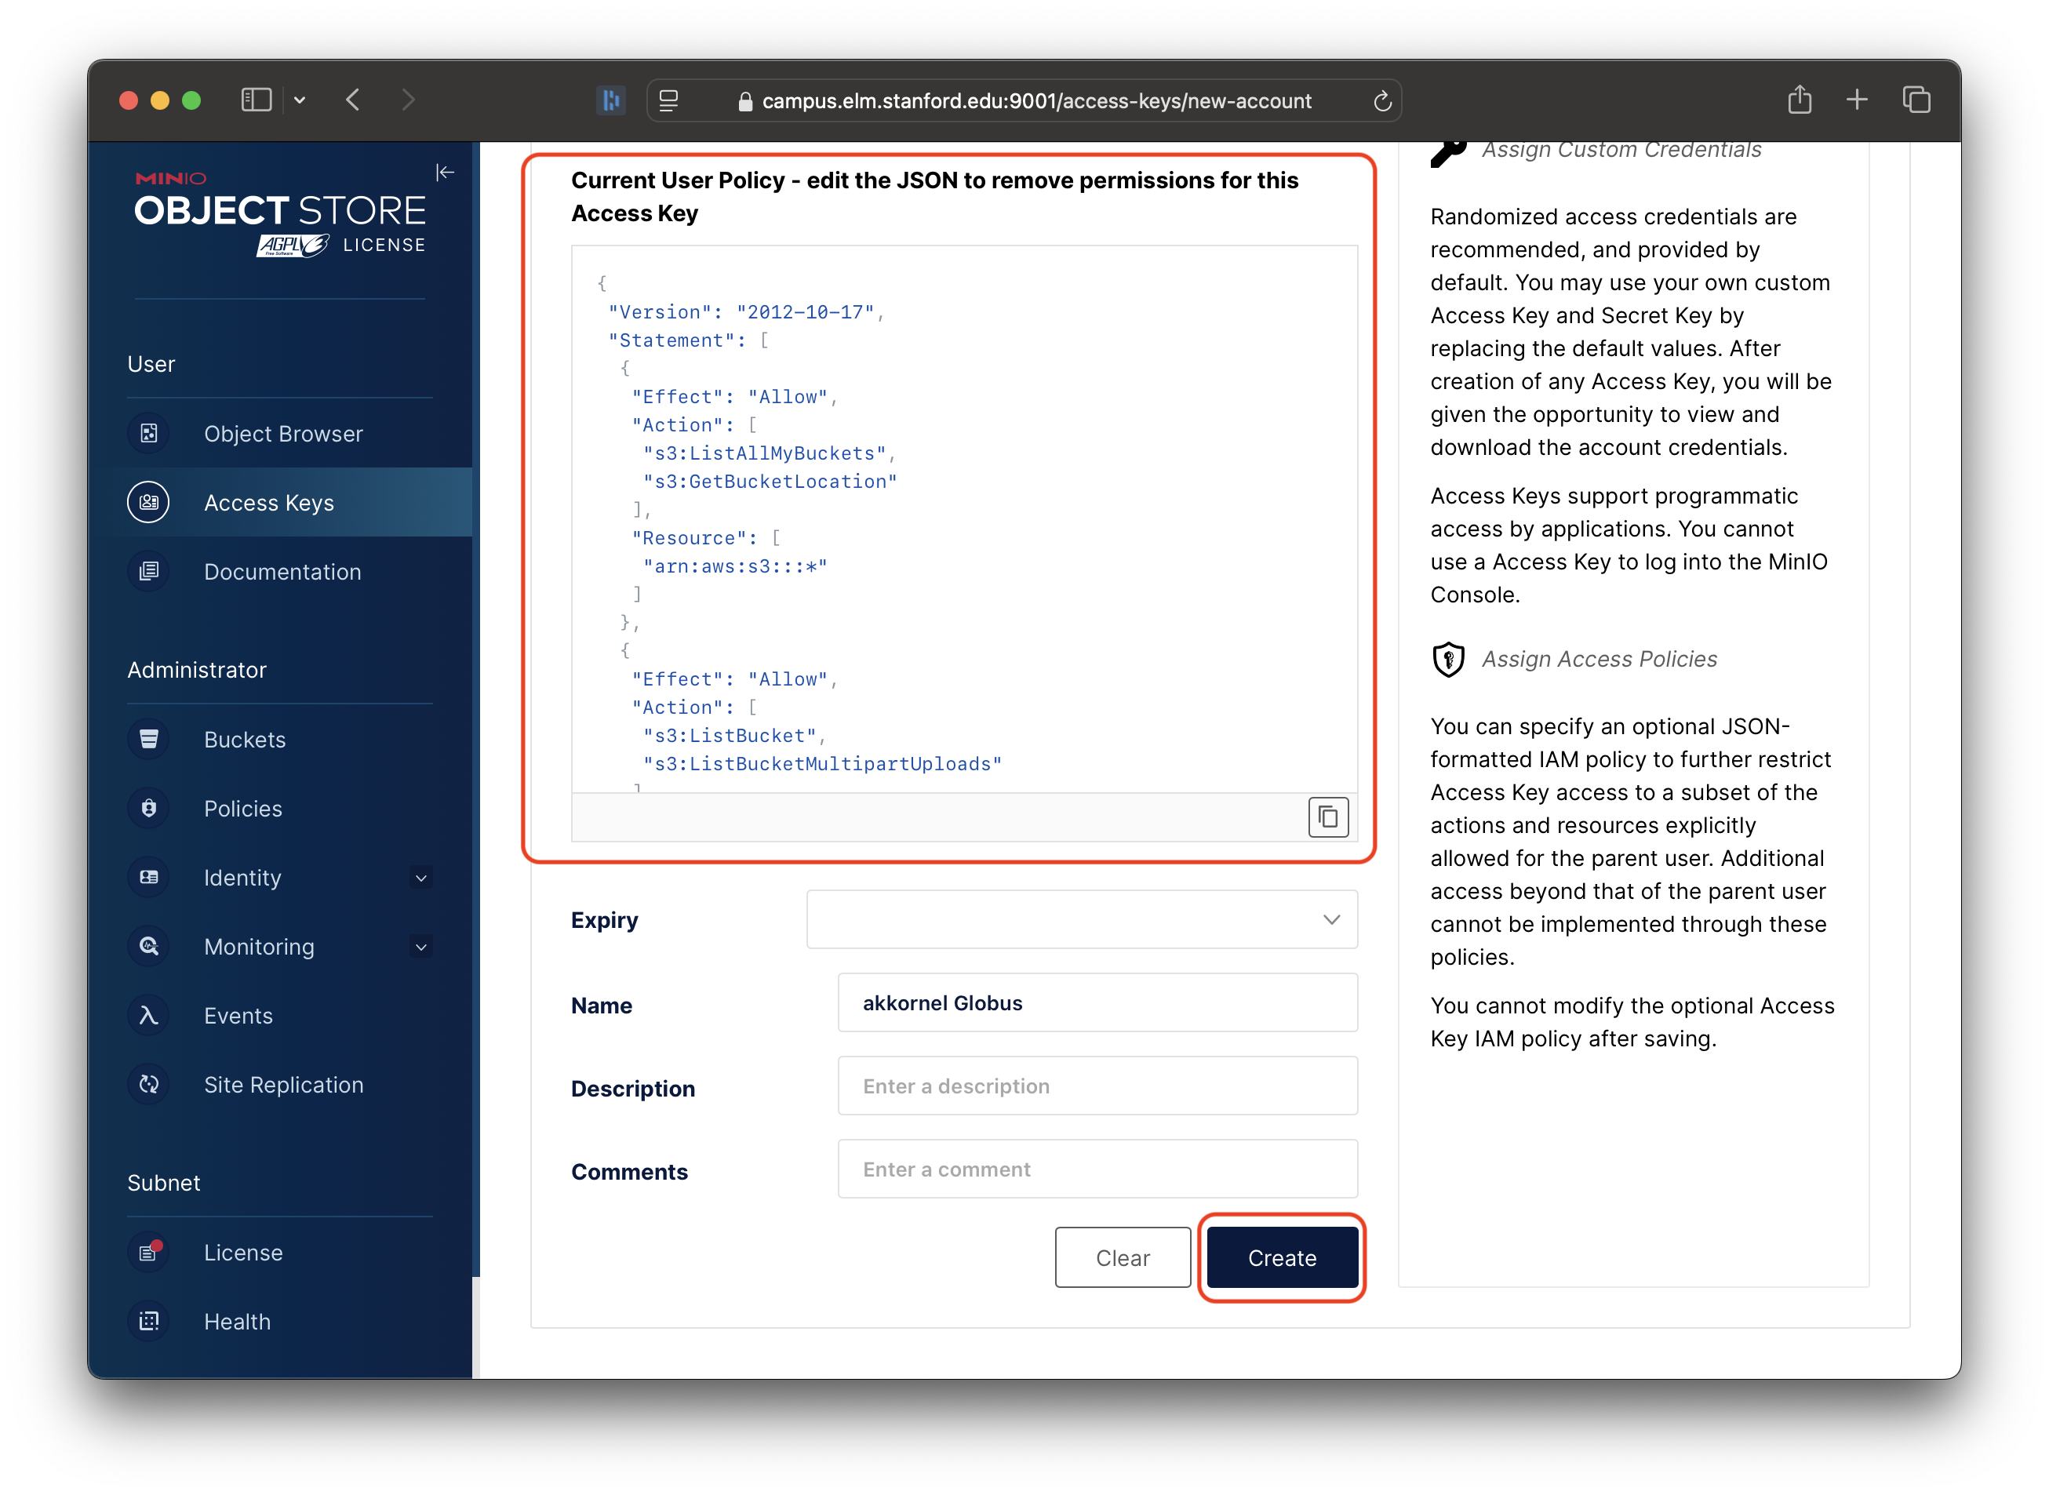The height and width of the screenshot is (1495, 2049).
Task: Select the Events lambda icon
Action: (148, 1016)
